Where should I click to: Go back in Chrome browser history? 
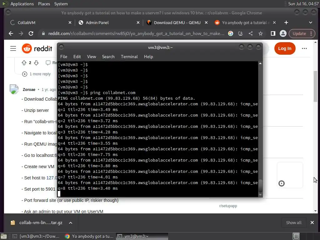tap(11, 33)
